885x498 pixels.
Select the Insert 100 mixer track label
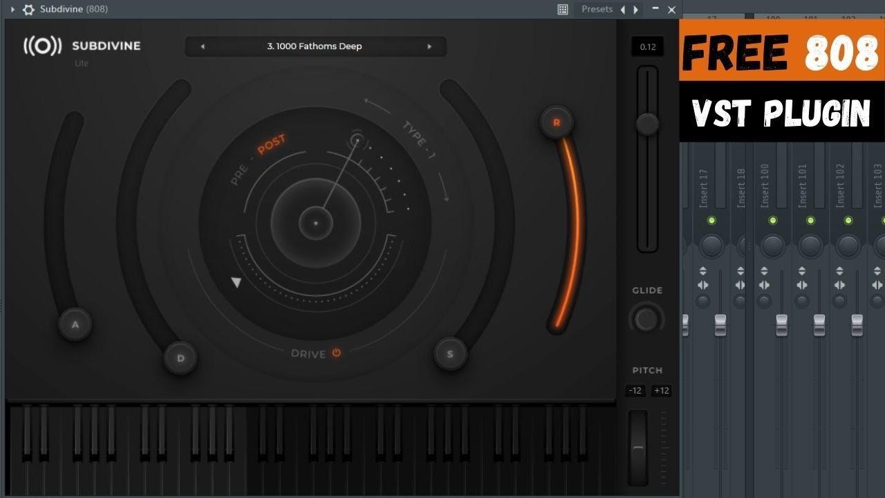coord(765,185)
